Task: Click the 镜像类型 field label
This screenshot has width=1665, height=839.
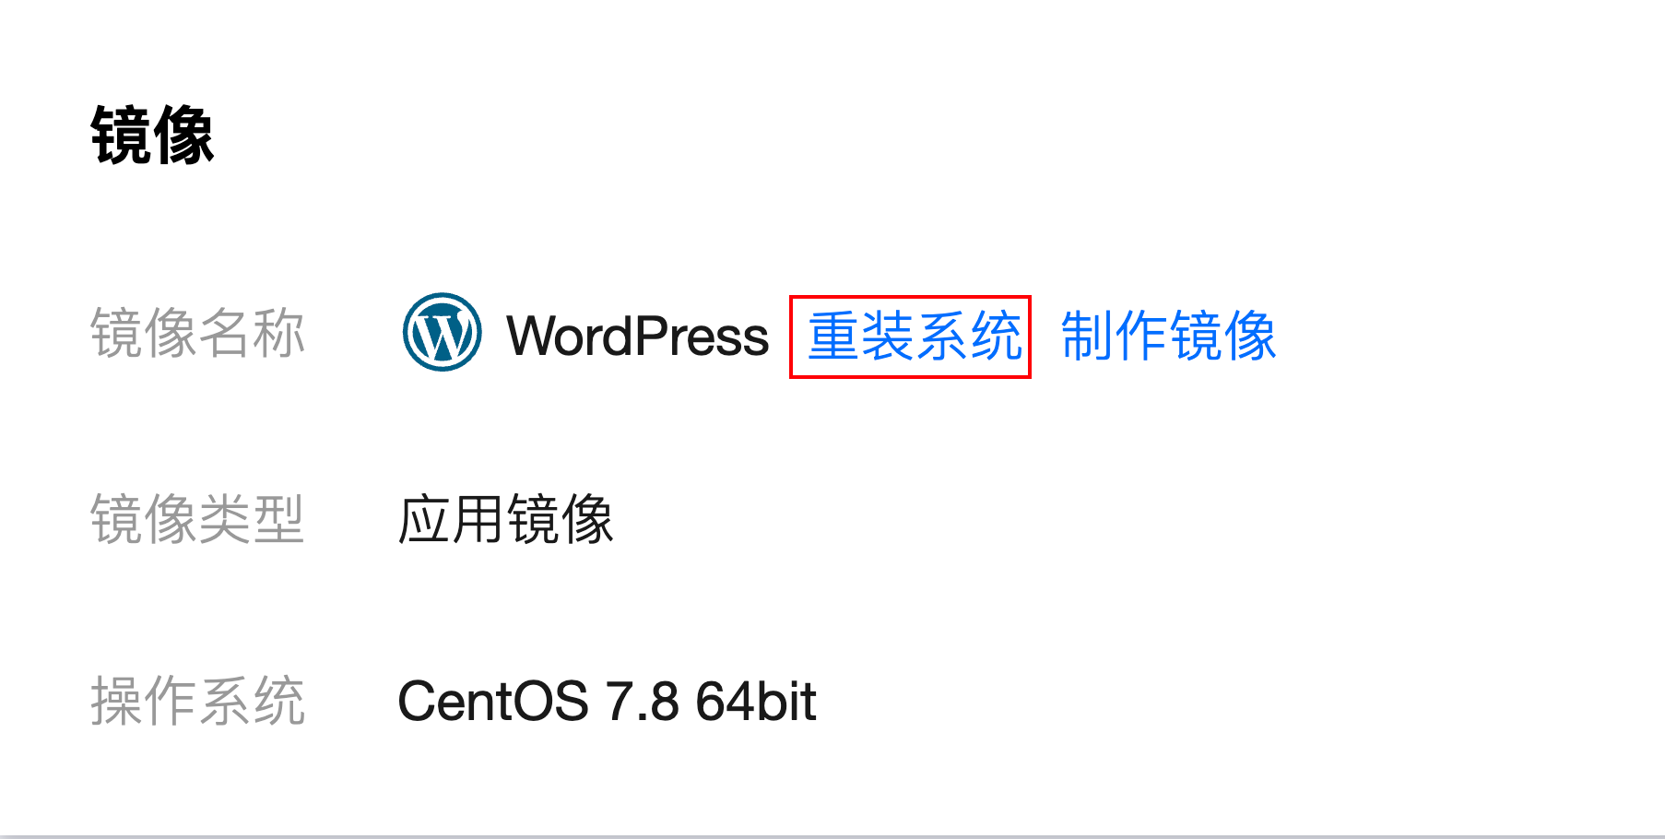Action: [197, 519]
